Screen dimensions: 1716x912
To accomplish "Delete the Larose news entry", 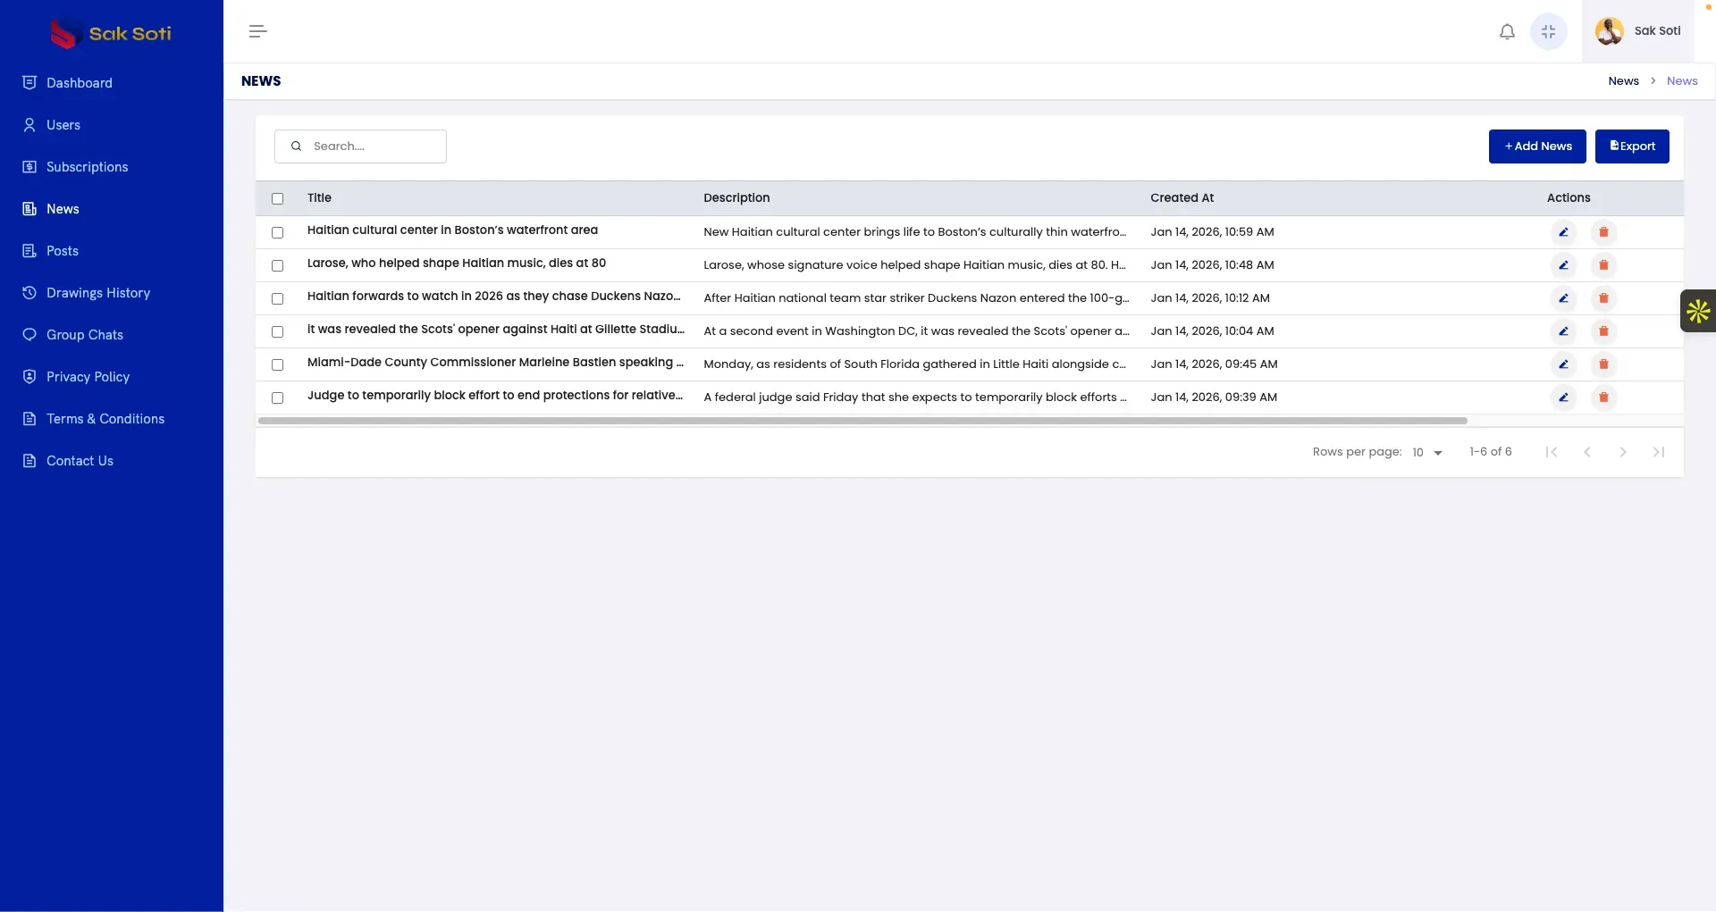I will click(x=1603, y=265).
